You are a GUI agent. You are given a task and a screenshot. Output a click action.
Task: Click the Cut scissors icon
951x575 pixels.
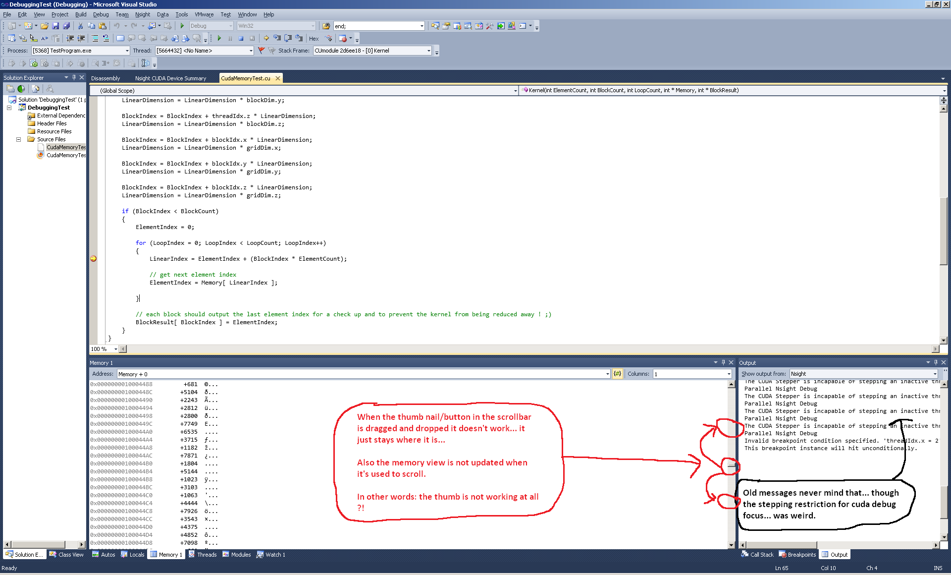point(80,26)
